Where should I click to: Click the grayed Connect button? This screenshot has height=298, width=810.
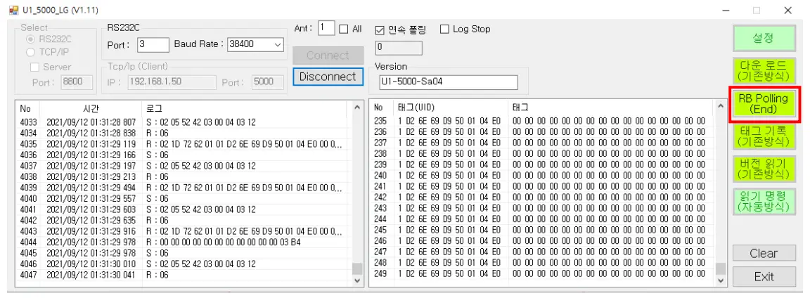[328, 56]
